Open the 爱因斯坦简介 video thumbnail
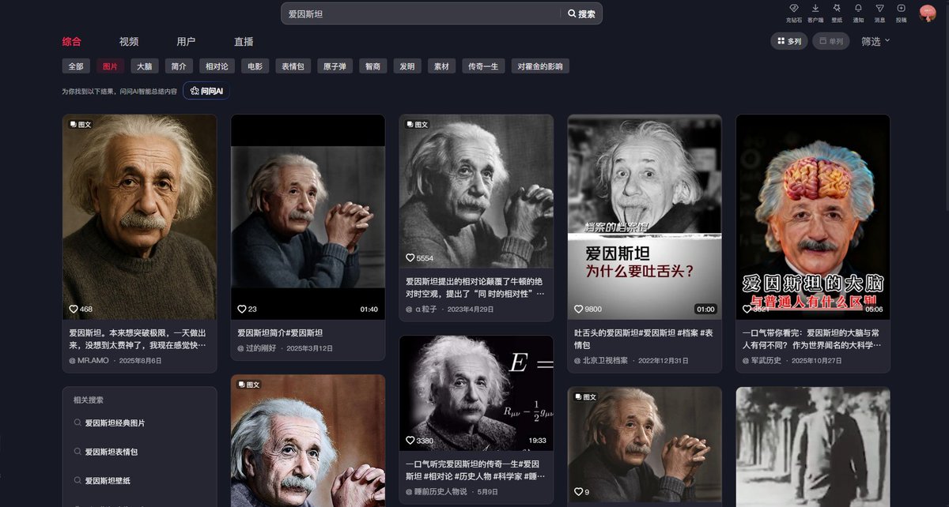The height and width of the screenshot is (507, 949). (x=308, y=217)
